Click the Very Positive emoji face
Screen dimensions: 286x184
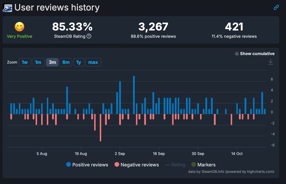pos(19,27)
